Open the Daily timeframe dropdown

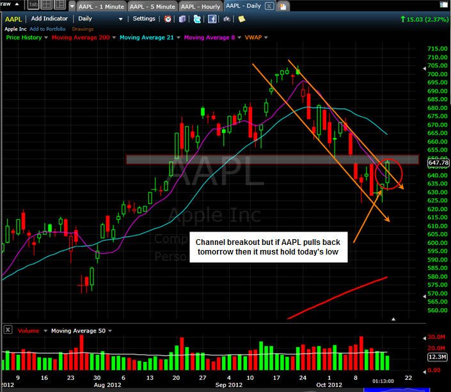point(100,19)
